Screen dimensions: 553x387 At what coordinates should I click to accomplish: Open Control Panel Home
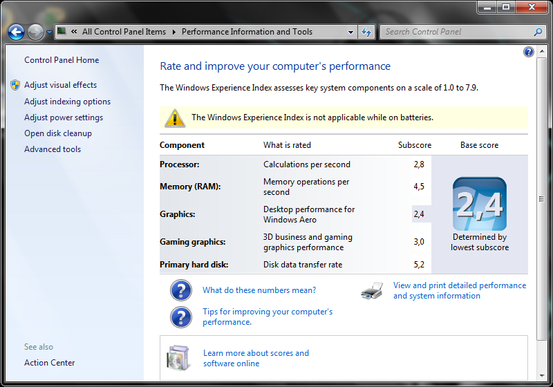tap(62, 60)
